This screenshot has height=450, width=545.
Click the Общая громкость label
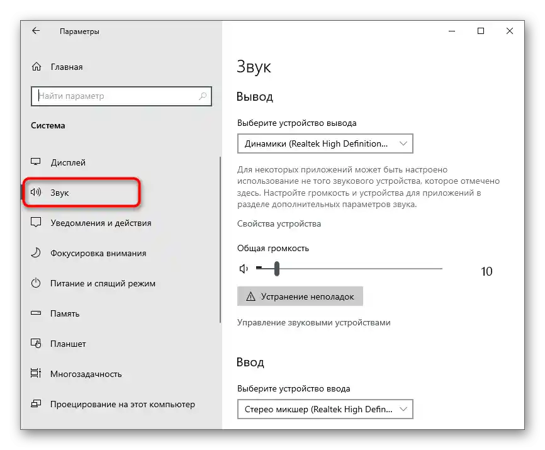(x=273, y=248)
